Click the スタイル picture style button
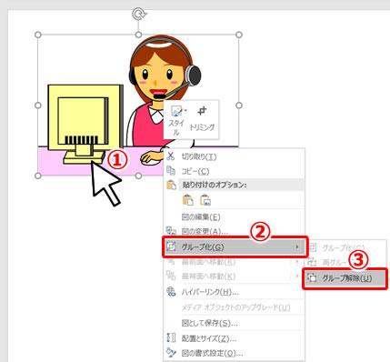 [176, 120]
